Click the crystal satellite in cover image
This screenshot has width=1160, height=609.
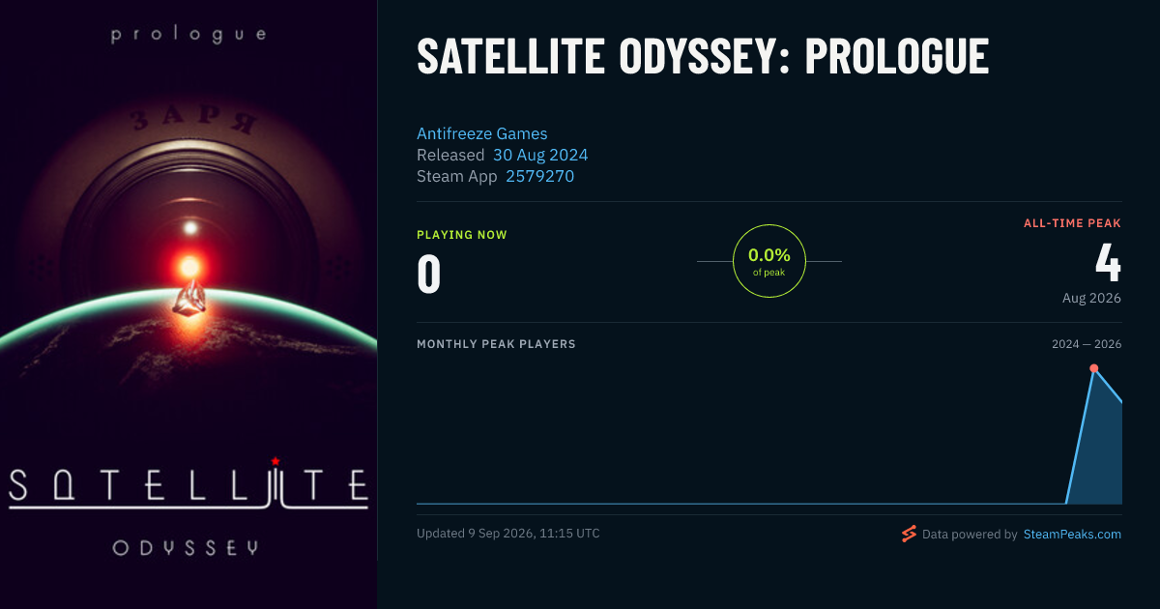click(x=189, y=299)
